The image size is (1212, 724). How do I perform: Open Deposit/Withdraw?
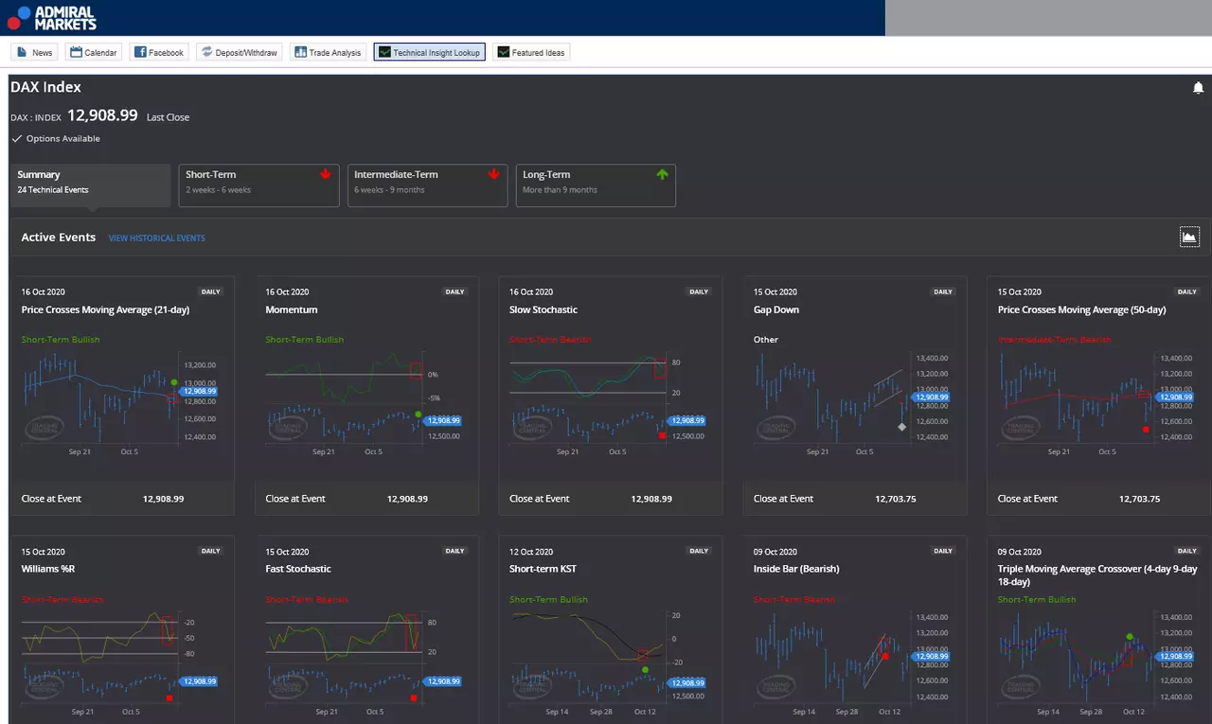239,52
